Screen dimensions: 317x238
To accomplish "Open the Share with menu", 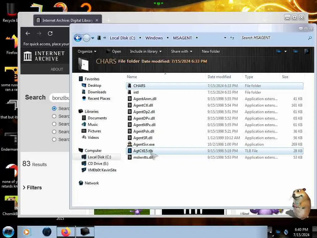I will coord(181,51).
